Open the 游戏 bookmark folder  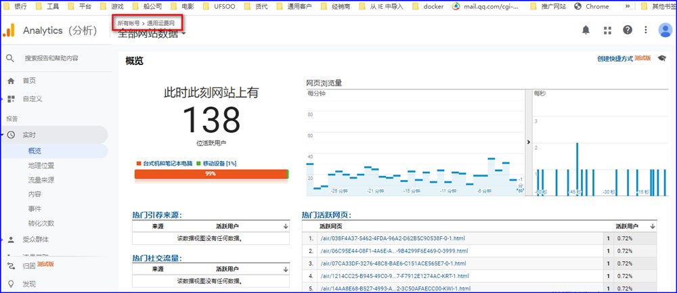click(112, 7)
